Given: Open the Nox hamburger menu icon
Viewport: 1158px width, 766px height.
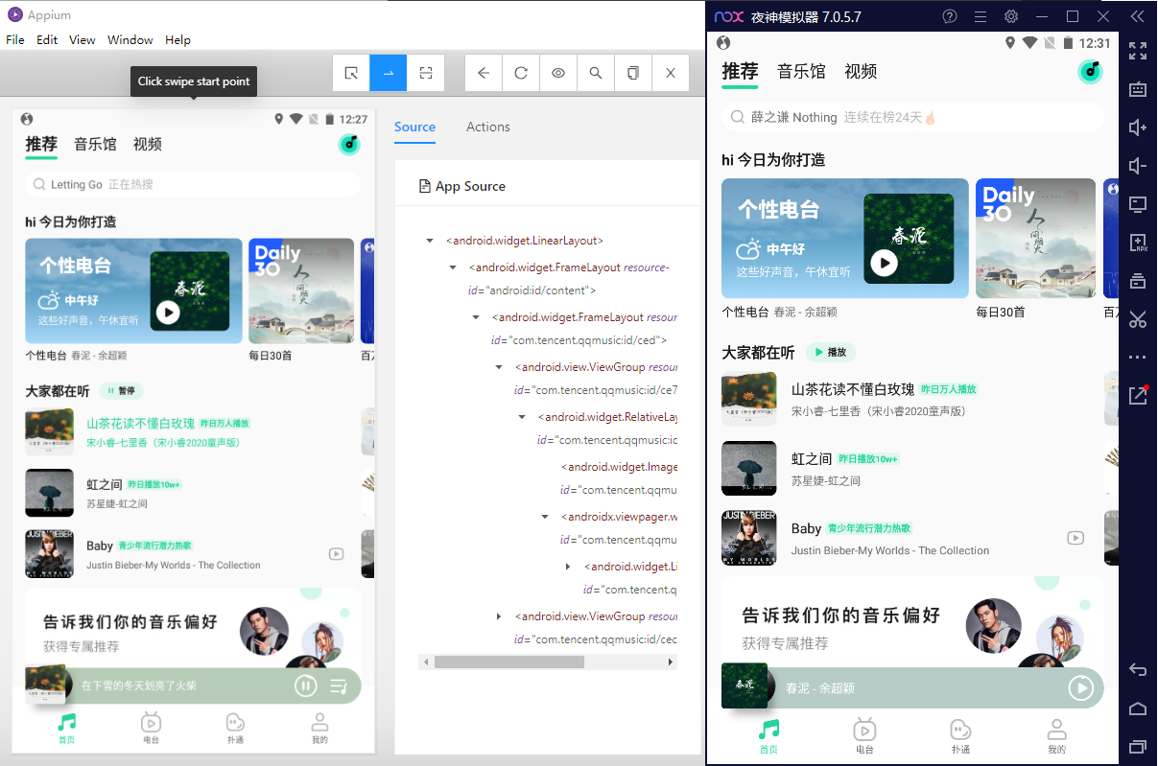Looking at the screenshot, I should (980, 16).
